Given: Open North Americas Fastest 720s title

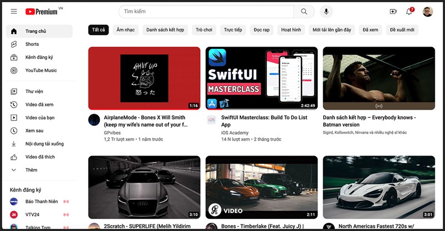Looking at the screenshot, I should coord(376,226).
